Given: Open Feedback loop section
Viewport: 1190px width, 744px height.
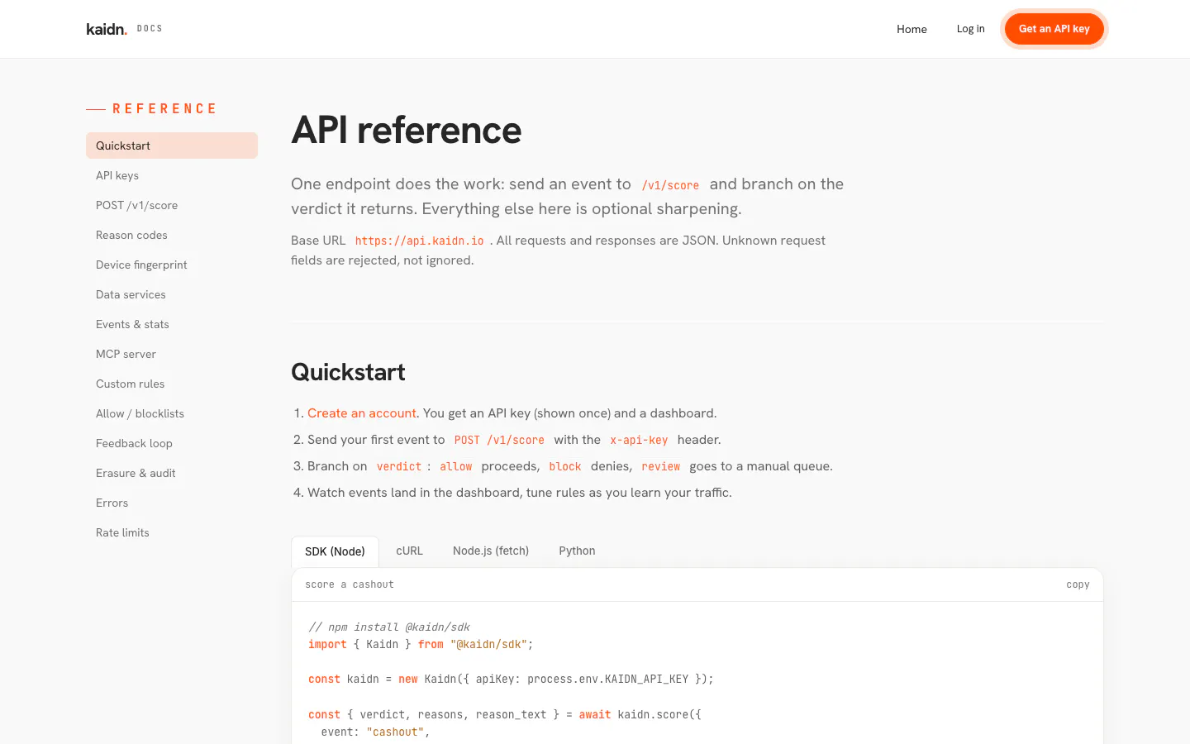Looking at the screenshot, I should [x=172, y=443].
